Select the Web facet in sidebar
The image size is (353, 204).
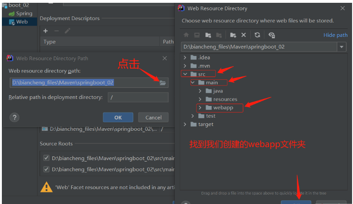20,22
